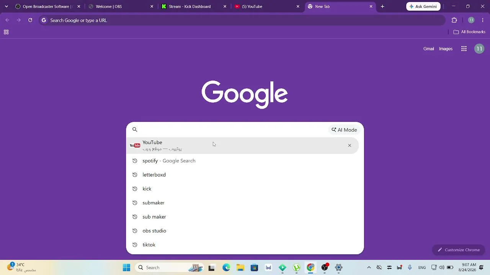Viewport: 490px width, 275px height.
Task: Remove the YouTube suggestion with the X
Action: [x=350, y=146]
